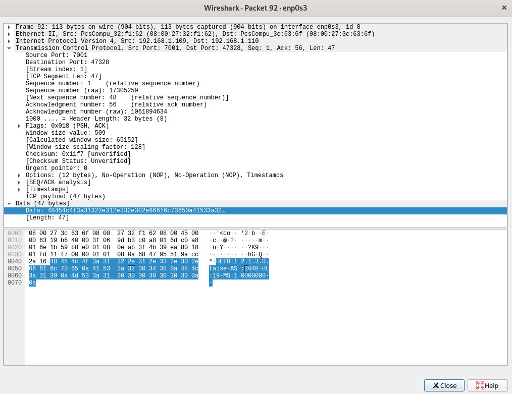Expand the Flags: 0x018 (PSH, ACK) row
Image resolution: width=512 pixels, height=394 pixels.
(19, 126)
